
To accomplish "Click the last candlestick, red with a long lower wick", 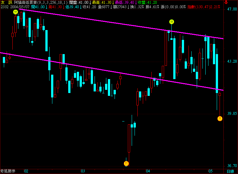I will click(220, 104).
